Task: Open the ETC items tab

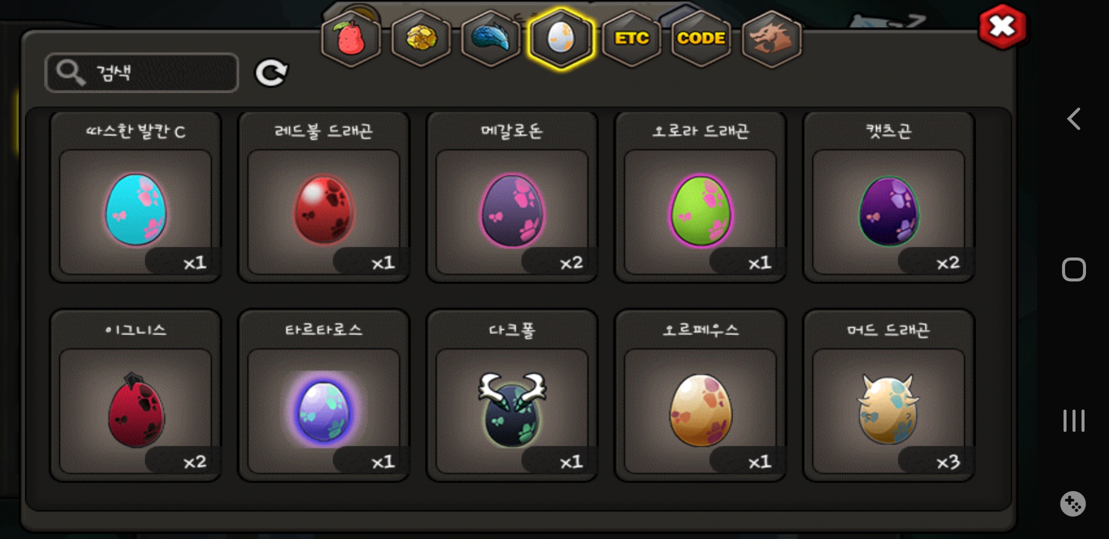Action: point(632,39)
